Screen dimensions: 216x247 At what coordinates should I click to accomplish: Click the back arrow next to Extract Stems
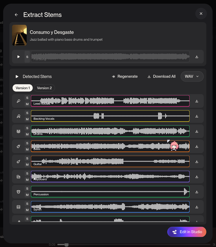[x=16, y=15]
